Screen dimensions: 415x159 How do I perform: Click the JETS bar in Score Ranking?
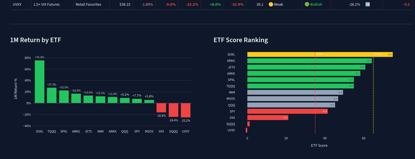306,67
